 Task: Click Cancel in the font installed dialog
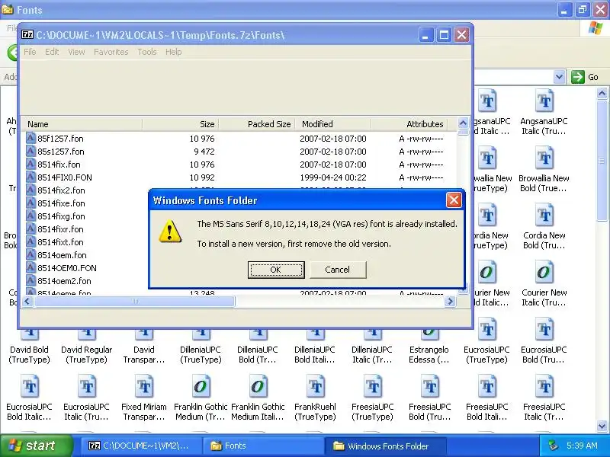click(x=338, y=270)
